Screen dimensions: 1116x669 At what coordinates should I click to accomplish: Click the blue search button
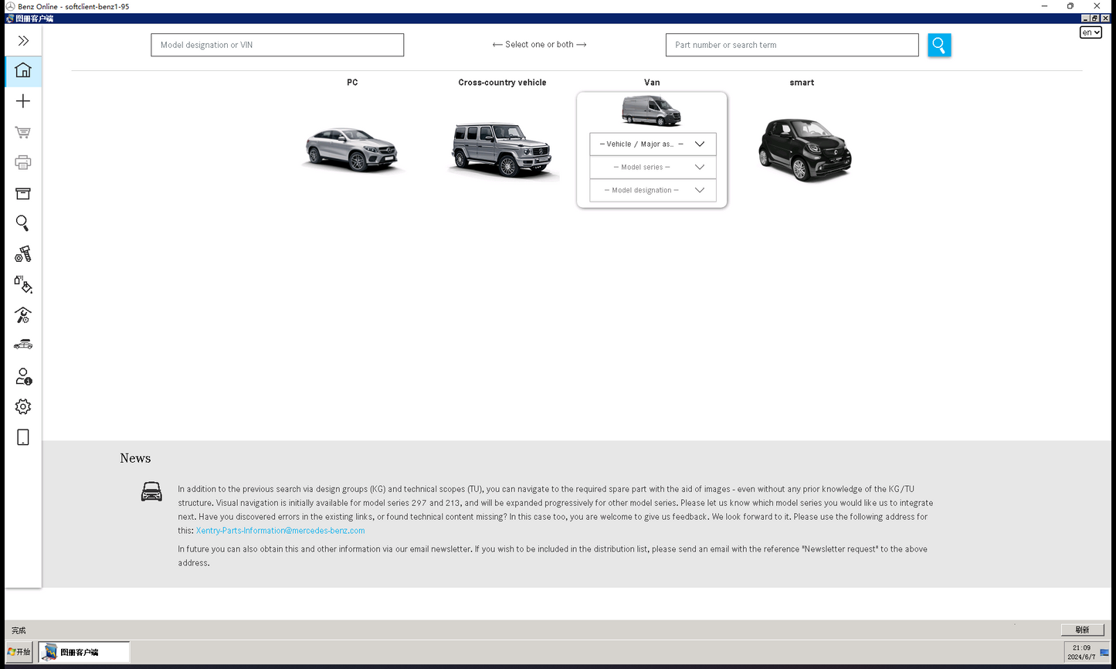tap(939, 46)
